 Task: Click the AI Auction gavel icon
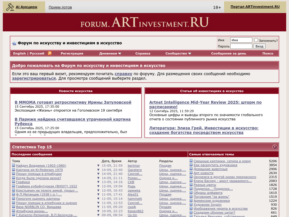coord(10,7)
